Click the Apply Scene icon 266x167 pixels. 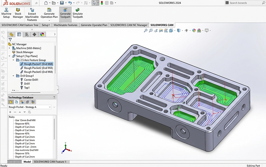(x=199, y=31)
